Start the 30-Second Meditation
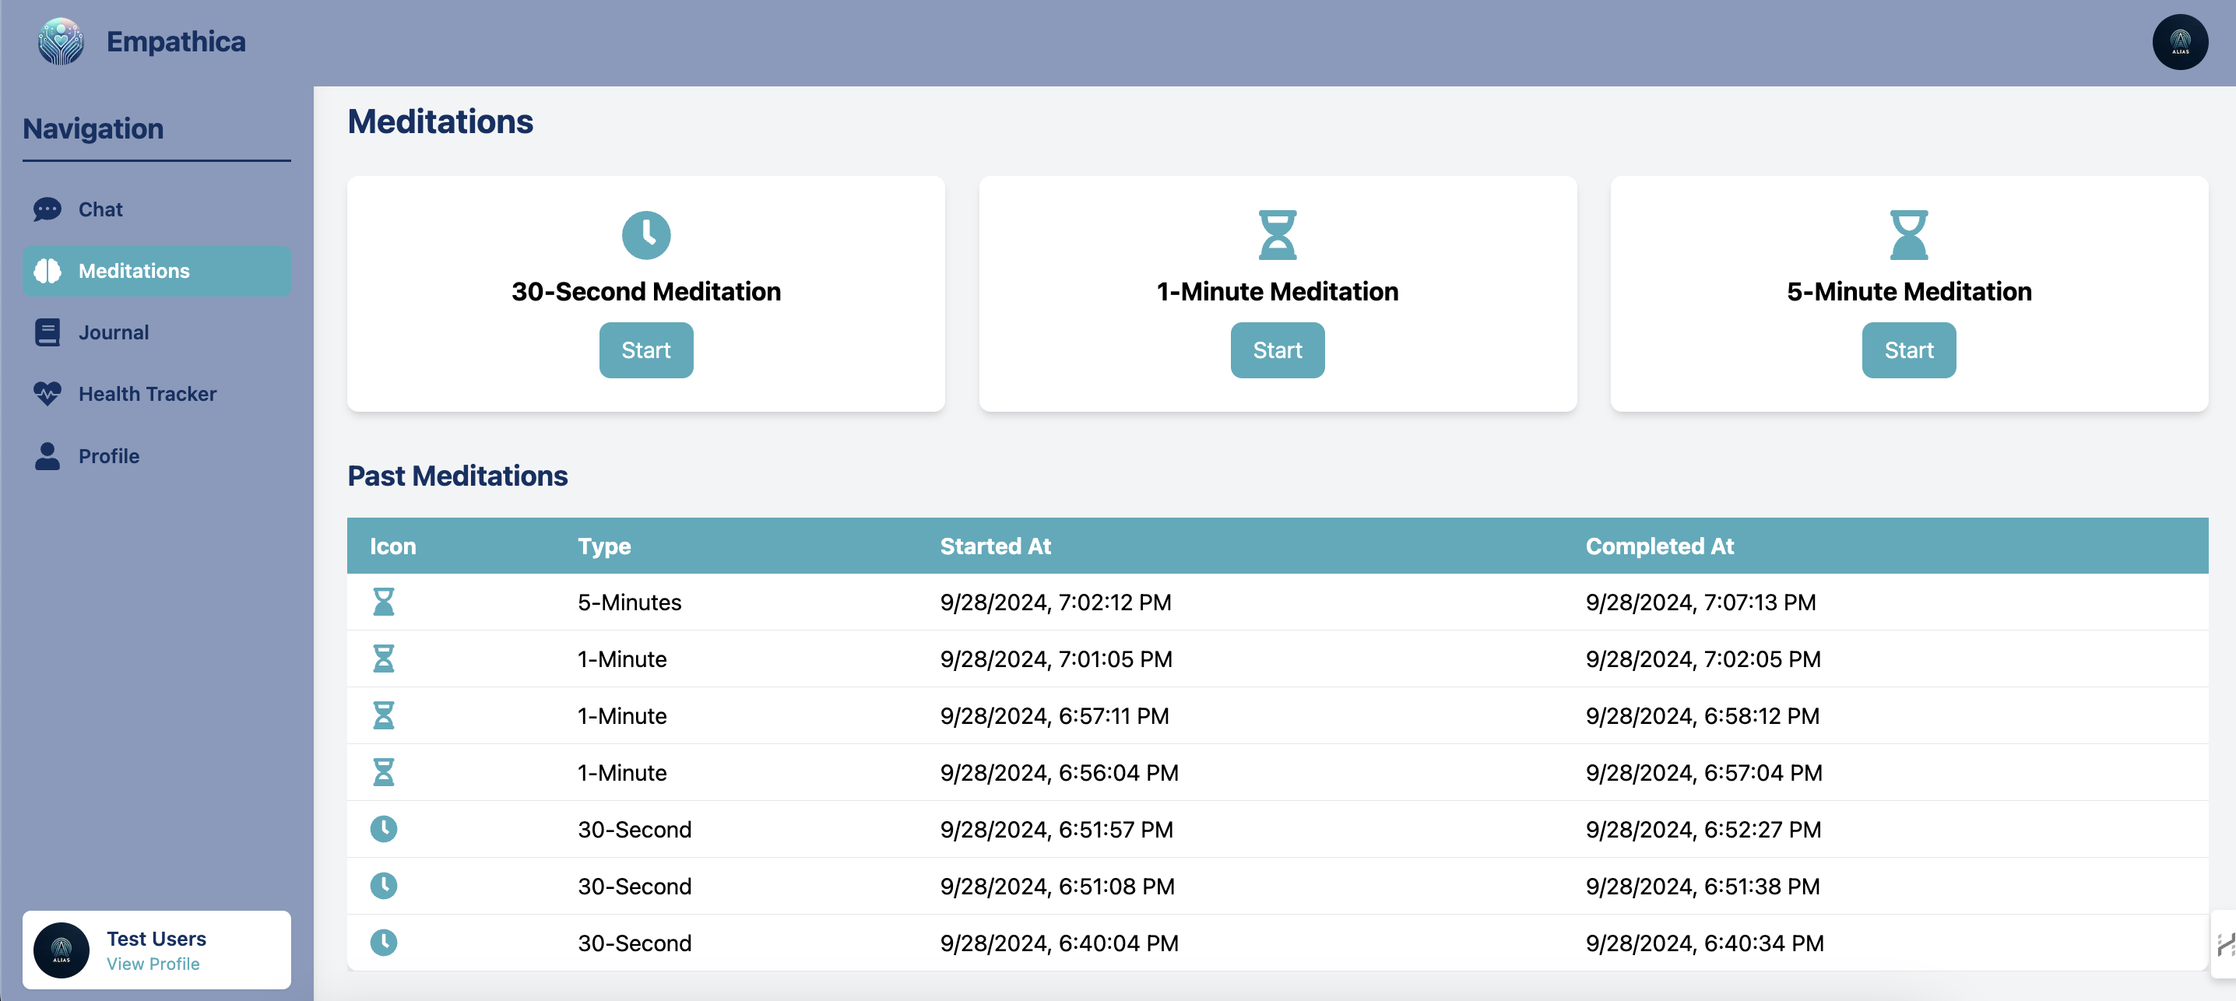2236x1001 pixels. point(645,349)
